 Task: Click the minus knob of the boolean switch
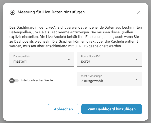[12, 81]
